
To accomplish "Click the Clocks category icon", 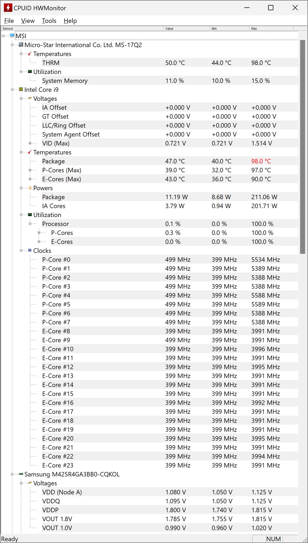I will [30, 250].
